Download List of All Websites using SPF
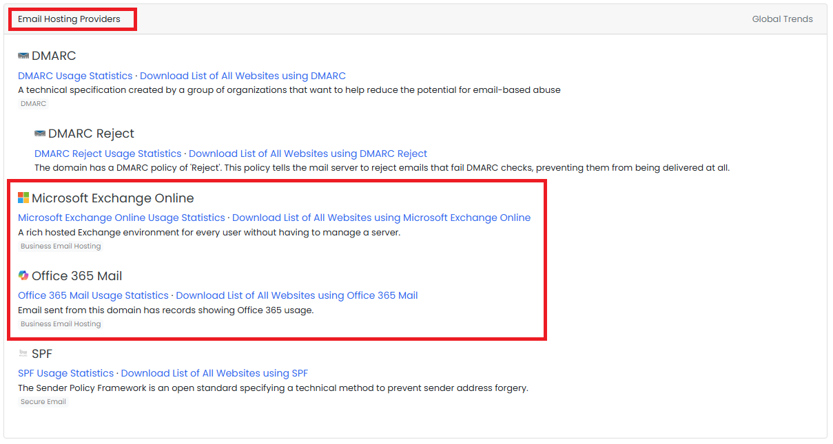833x444 pixels. click(x=214, y=373)
